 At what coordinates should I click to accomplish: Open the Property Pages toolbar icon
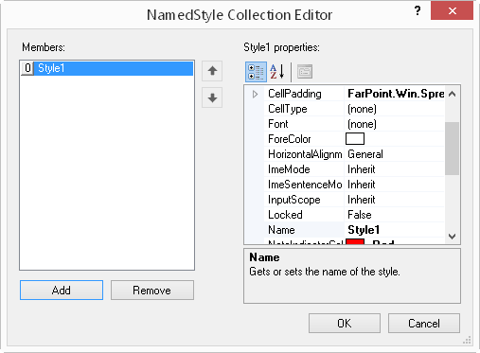(305, 72)
